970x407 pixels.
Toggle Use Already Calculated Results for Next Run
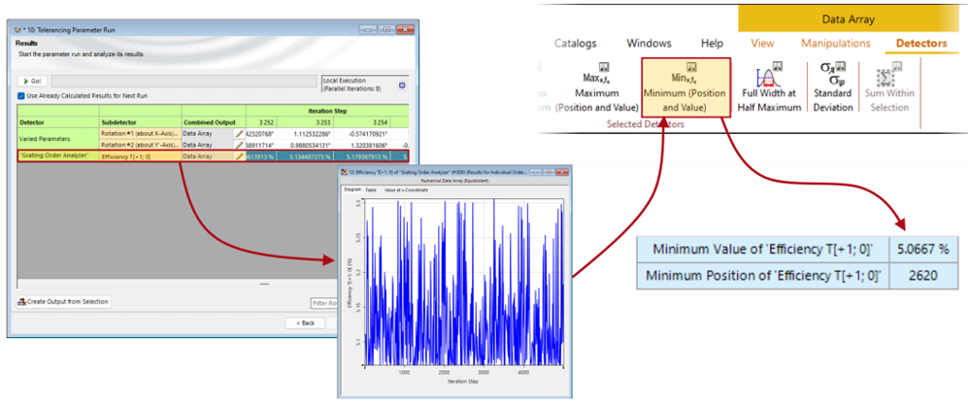(22, 96)
